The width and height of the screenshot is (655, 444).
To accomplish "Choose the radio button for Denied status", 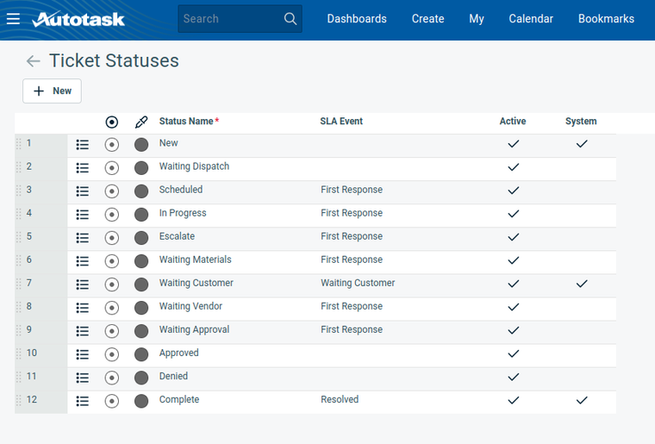I will (111, 378).
